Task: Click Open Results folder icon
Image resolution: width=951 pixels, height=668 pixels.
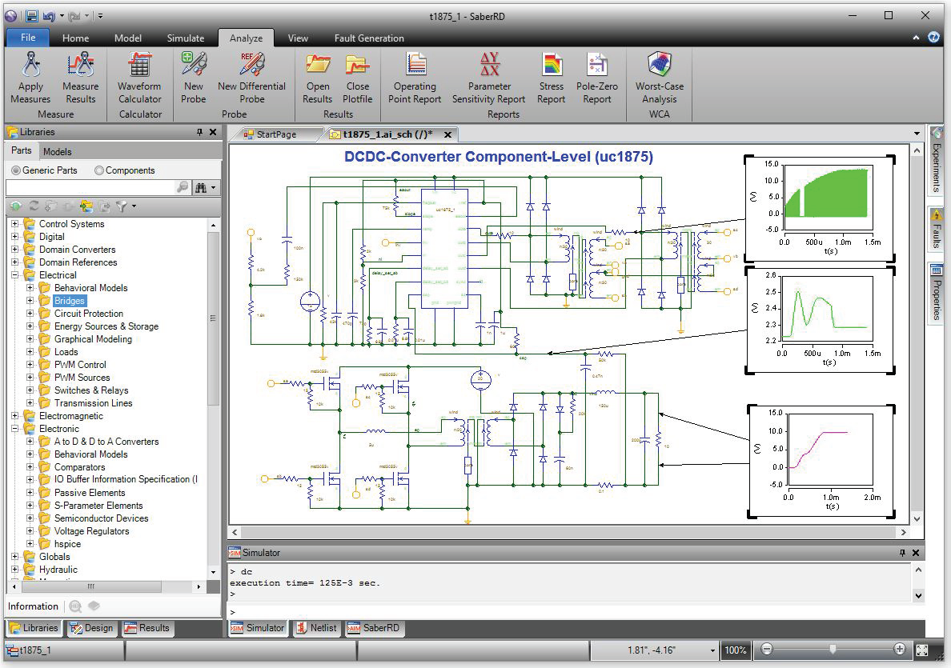Action: click(318, 64)
